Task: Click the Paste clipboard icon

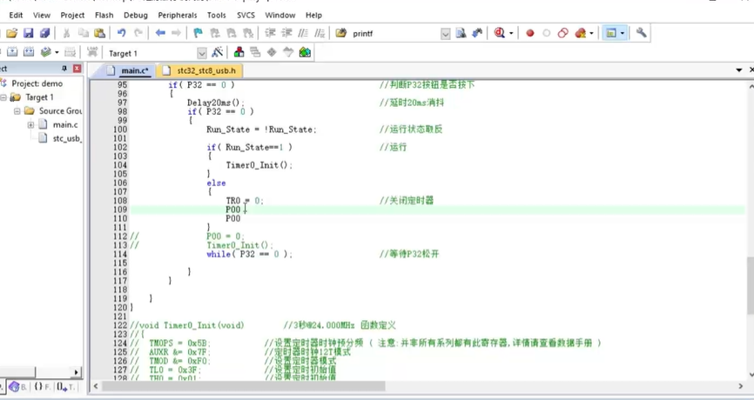Action: [100, 33]
